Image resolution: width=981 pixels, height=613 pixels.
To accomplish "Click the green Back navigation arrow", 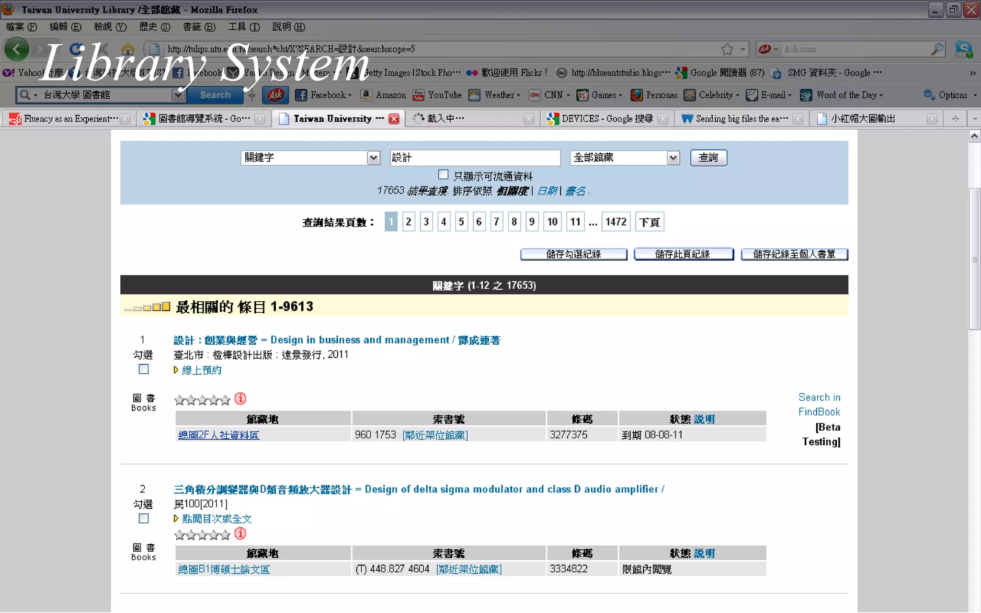I will (x=17, y=49).
